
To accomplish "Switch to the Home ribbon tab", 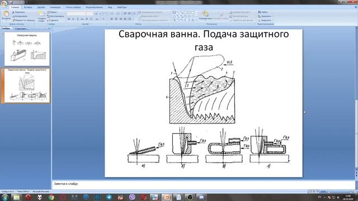I will (x=15, y=7).
